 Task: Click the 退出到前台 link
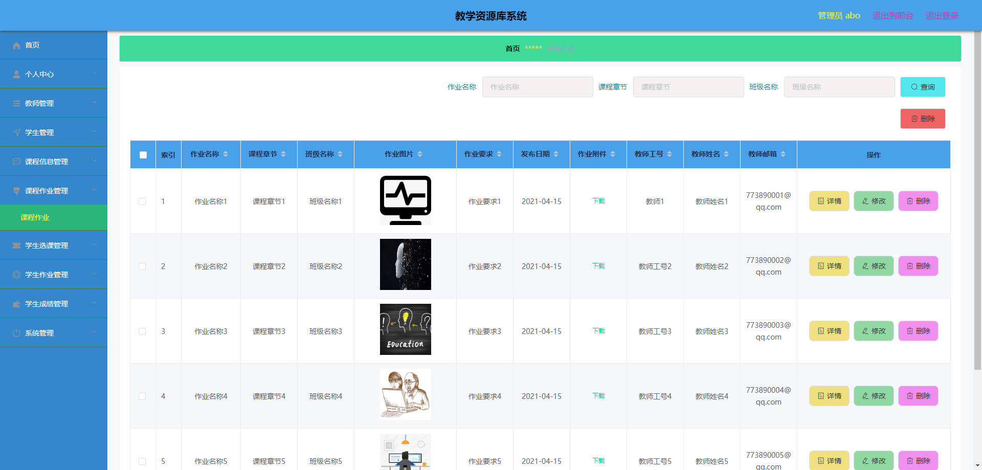892,16
